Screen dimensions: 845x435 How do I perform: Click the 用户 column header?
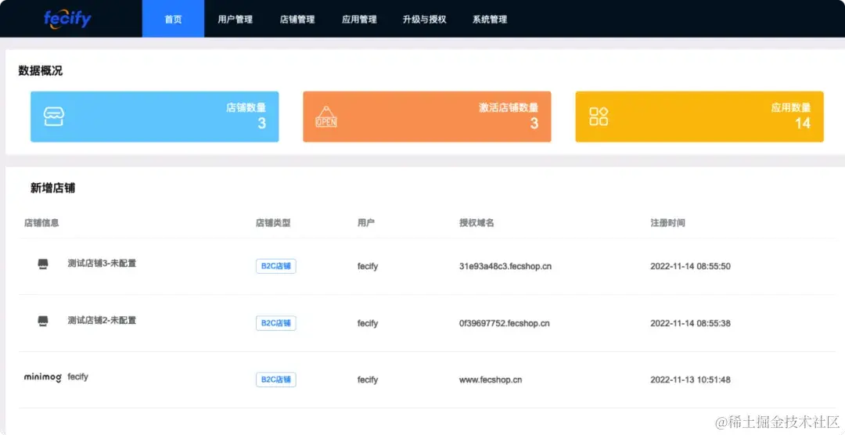366,223
